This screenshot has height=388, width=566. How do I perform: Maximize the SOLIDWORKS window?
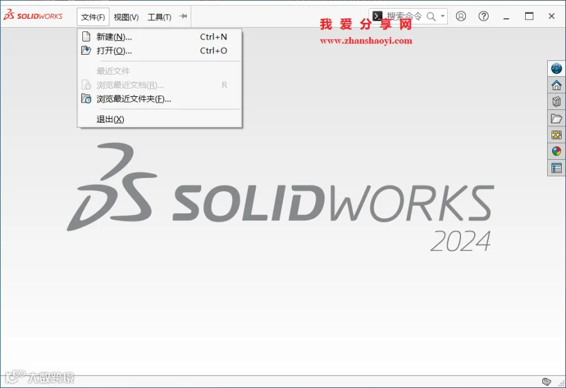click(x=529, y=16)
